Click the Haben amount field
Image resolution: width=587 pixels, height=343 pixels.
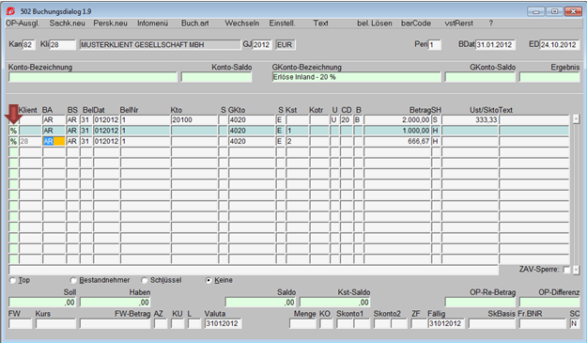[115, 303]
